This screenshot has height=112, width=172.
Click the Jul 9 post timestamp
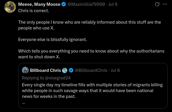tap(113, 4)
